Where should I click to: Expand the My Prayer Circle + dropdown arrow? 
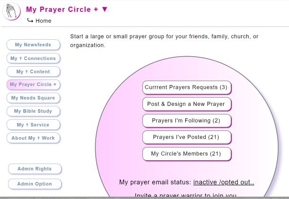click(x=105, y=9)
